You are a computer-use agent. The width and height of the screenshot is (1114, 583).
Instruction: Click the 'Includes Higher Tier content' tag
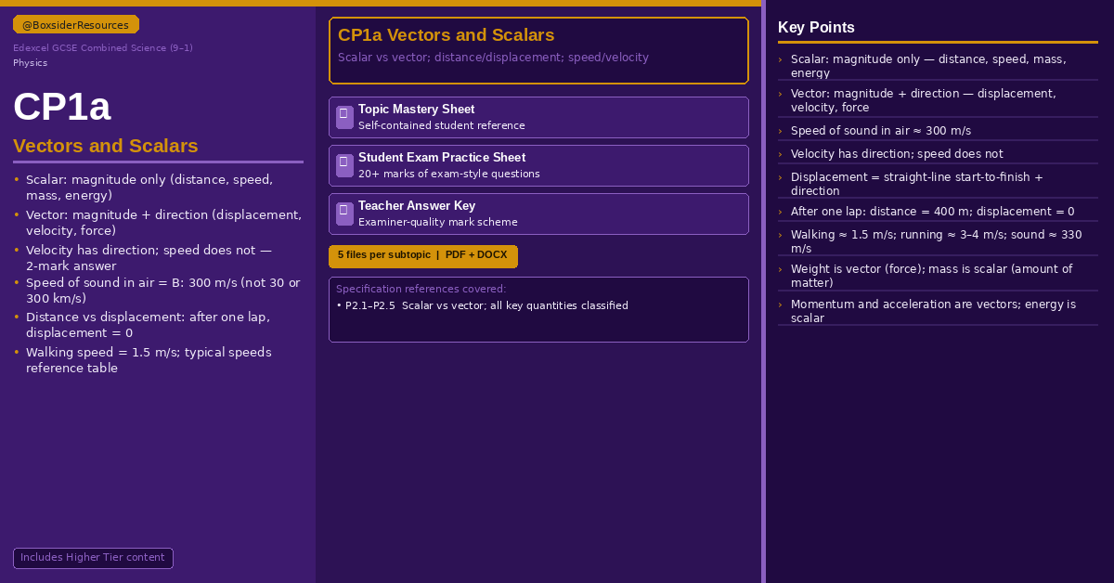point(93,558)
